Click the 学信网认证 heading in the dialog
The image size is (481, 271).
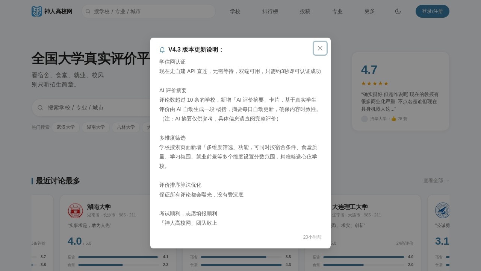click(172, 62)
